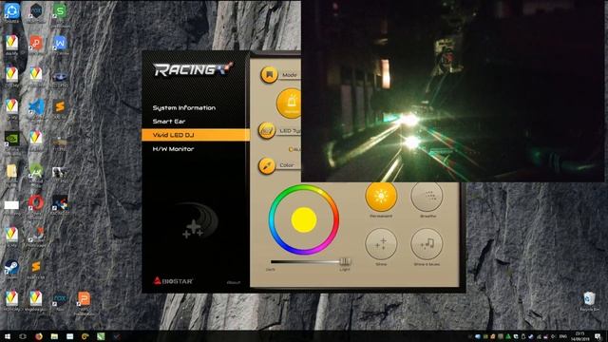
Task: Open the blue W Writer shortcut
Action: [60, 44]
